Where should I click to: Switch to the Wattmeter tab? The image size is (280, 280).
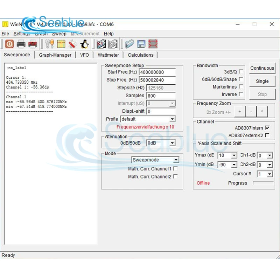point(108,55)
